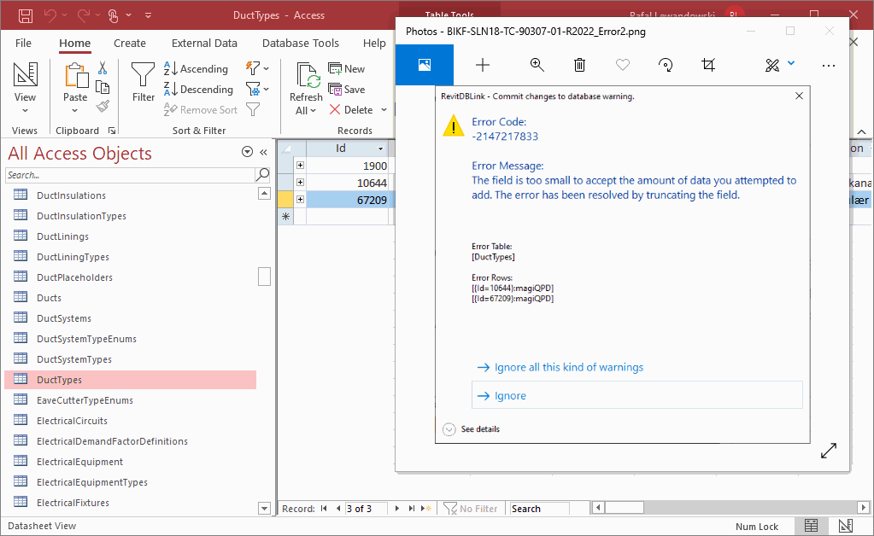Screen dimensions: 874x536
Task: Switch to Datasheet View status bar icon
Action: tap(811, 526)
